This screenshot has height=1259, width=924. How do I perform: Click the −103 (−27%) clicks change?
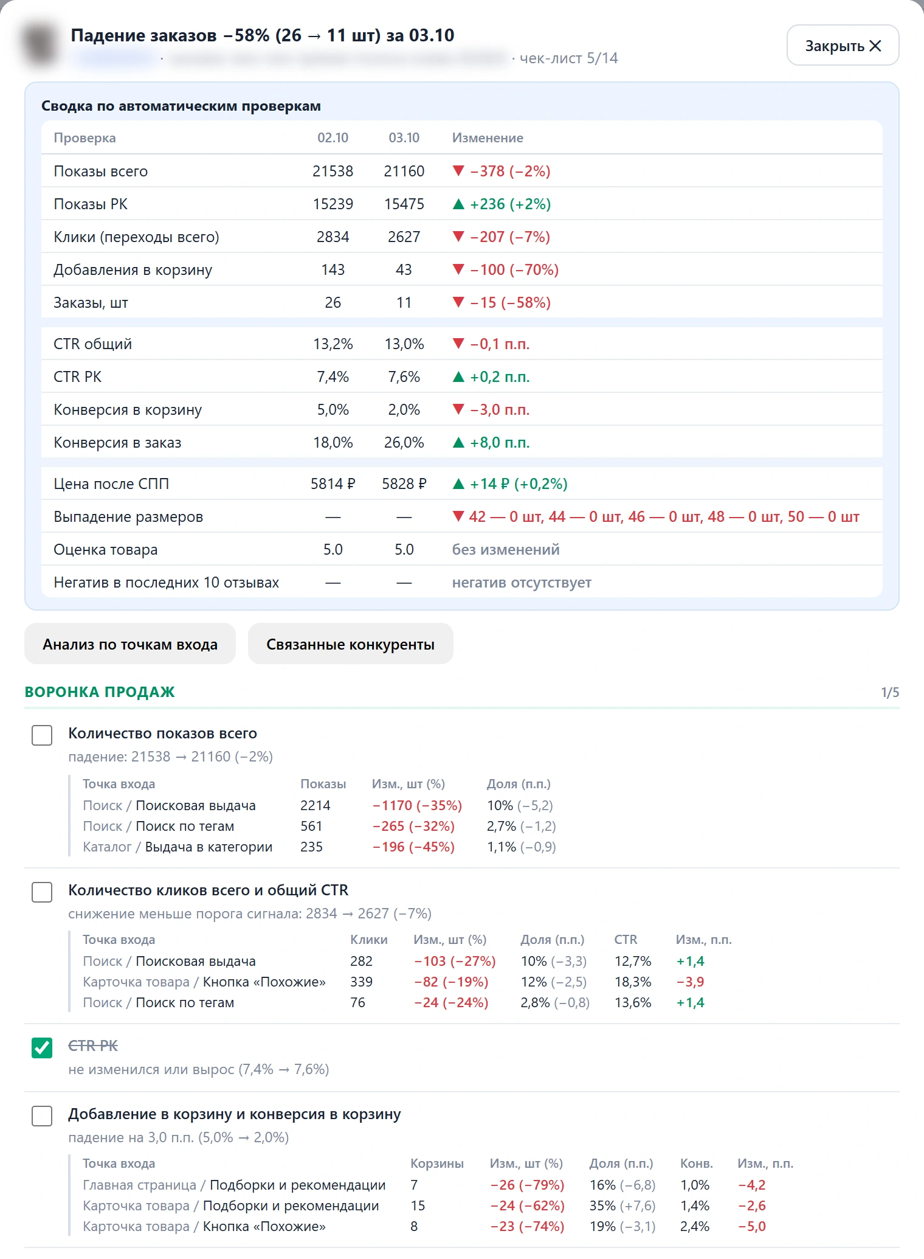455,961
